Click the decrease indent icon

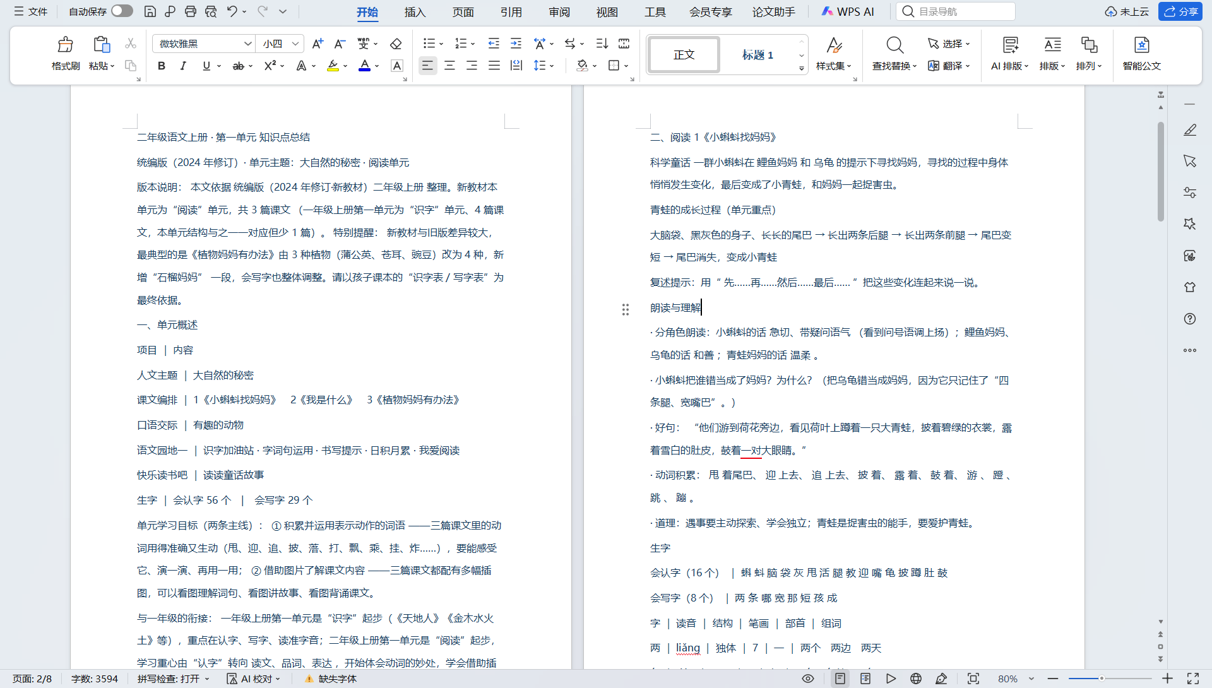494,44
